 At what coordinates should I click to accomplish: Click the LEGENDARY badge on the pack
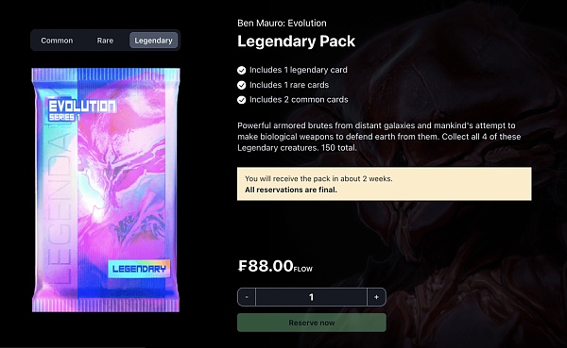(x=139, y=269)
